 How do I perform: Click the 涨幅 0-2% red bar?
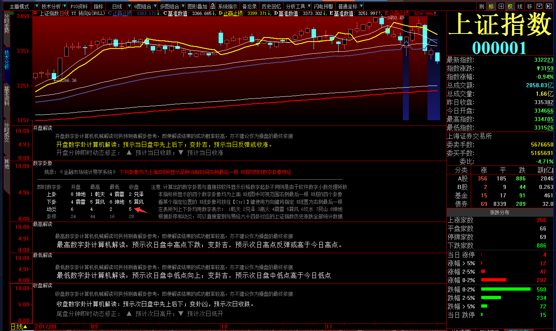[x=494, y=280]
